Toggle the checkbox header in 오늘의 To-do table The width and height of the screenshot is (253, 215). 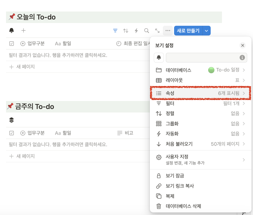pos(11,43)
